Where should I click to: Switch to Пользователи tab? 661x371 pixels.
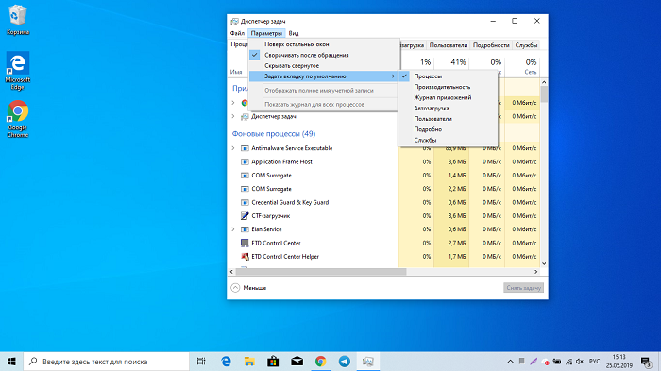[x=449, y=45]
